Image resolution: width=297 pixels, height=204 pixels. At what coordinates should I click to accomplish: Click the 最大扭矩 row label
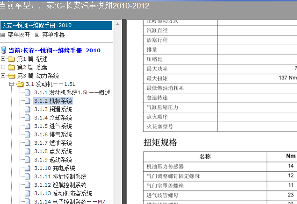[157, 78]
